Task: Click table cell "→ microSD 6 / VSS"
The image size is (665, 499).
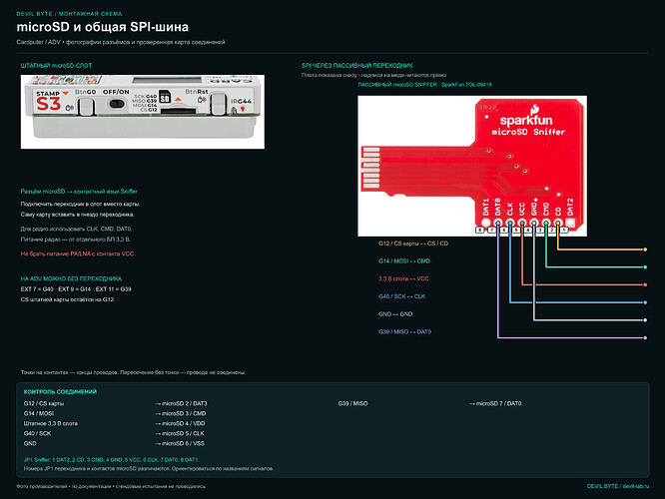Action: (180, 443)
